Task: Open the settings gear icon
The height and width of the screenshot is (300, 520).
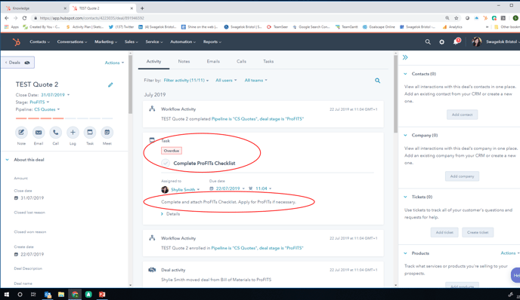Action: [441, 42]
